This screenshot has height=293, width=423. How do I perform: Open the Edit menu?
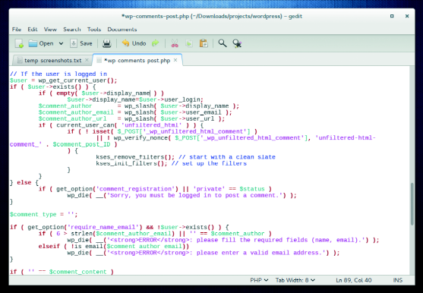(33, 30)
